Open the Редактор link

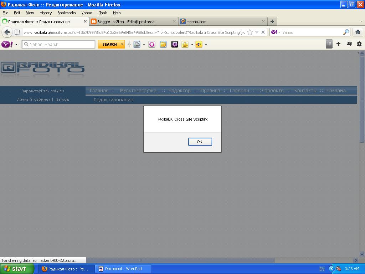click(x=180, y=90)
